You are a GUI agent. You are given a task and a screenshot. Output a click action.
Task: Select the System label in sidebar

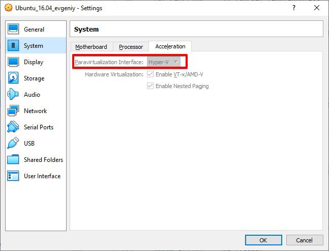[34, 46]
